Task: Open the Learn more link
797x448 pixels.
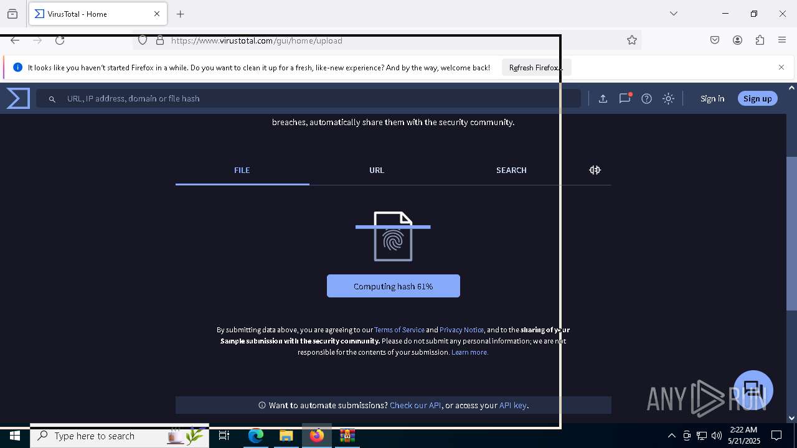Action: click(469, 352)
